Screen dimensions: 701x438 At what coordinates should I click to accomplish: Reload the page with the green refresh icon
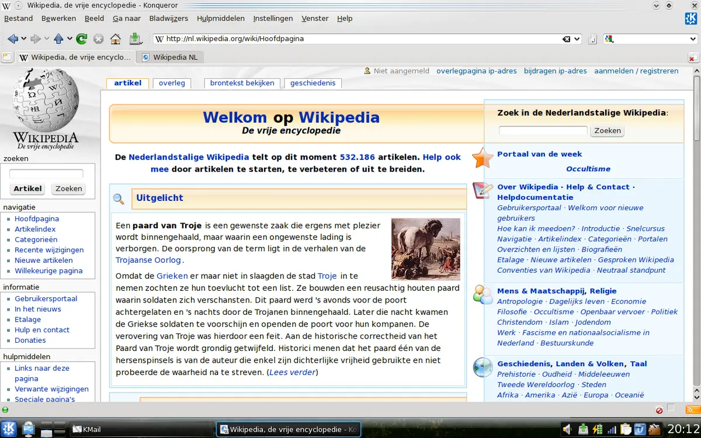click(x=82, y=39)
